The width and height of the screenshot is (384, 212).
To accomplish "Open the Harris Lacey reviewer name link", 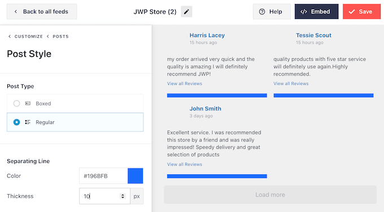I will 207,35.
